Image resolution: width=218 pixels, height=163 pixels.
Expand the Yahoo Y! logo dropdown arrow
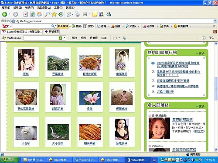click(x=11, y=26)
